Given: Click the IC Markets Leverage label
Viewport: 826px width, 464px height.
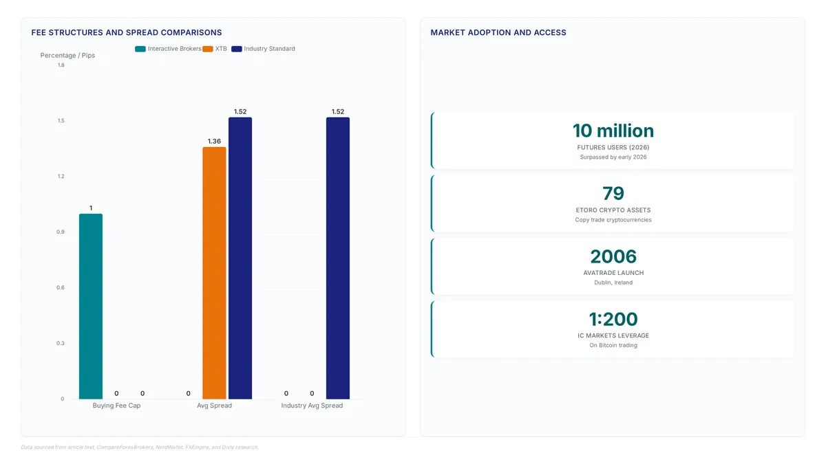Looking at the screenshot, I should coord(613,335).
